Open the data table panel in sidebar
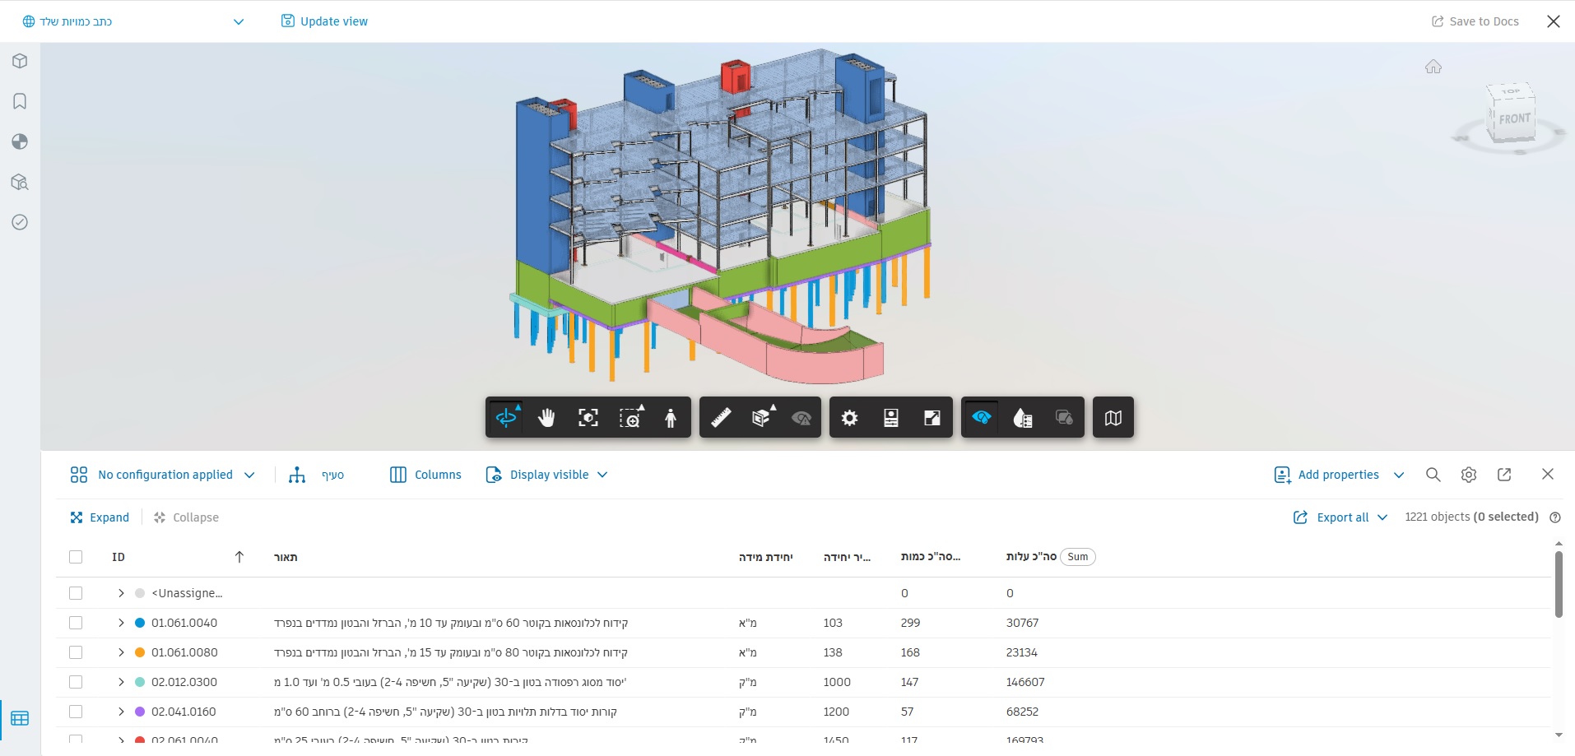Screen dimensions: 1575x756 (x=20, y=718)
